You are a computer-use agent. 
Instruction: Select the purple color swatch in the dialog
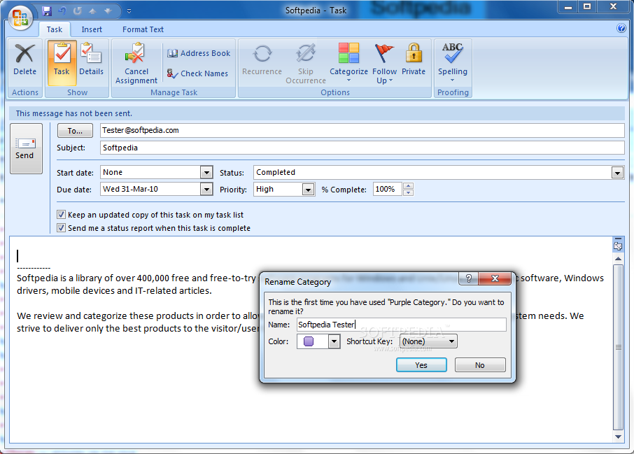click(x=309, y=341)
